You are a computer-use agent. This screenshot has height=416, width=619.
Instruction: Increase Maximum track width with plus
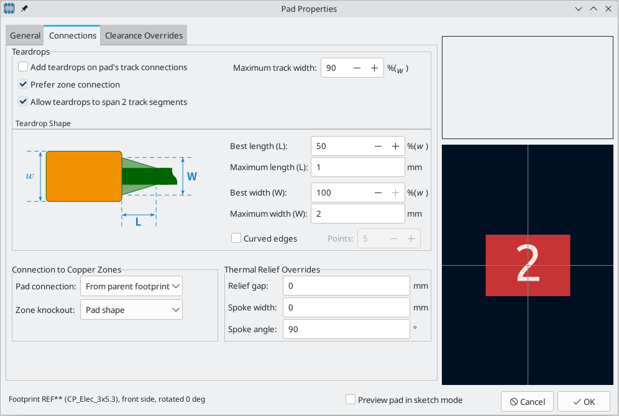coord(374,68)
